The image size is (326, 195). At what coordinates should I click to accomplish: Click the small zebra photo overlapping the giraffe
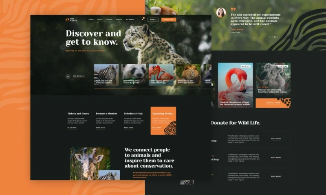[x=109, y=175]
